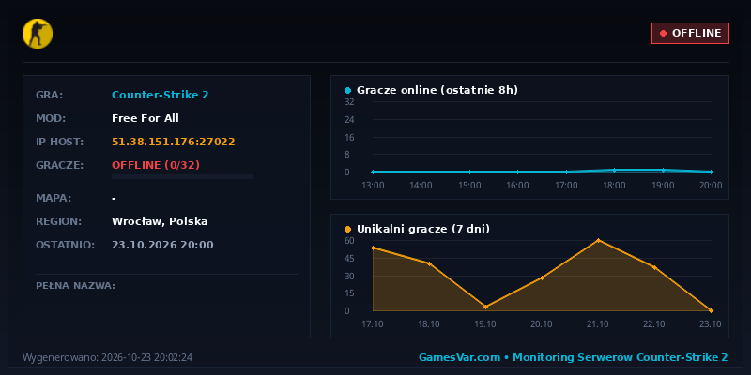The width and height of the screenshot is (751, 375).
Task: Click the 18.10 point on unique players chart
Action: tap(429, 263)
